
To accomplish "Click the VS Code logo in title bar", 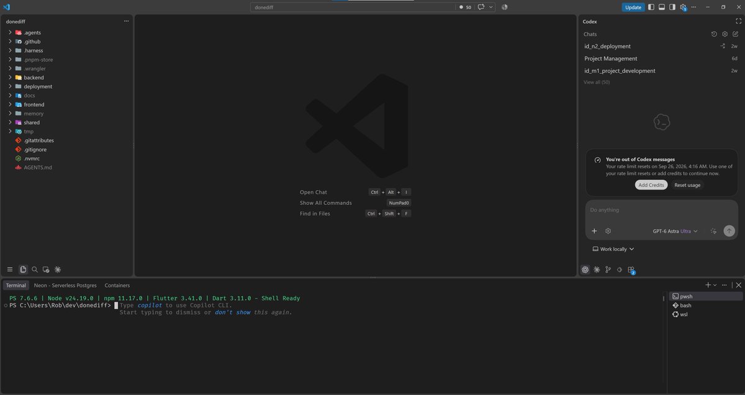I will point(7,7).
